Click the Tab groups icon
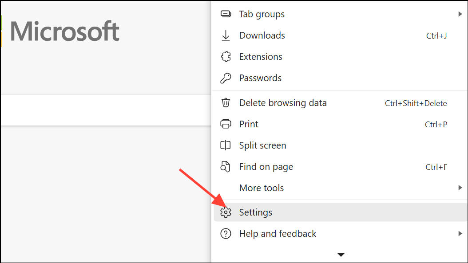 pyautogui.click(x=226, y=14)
